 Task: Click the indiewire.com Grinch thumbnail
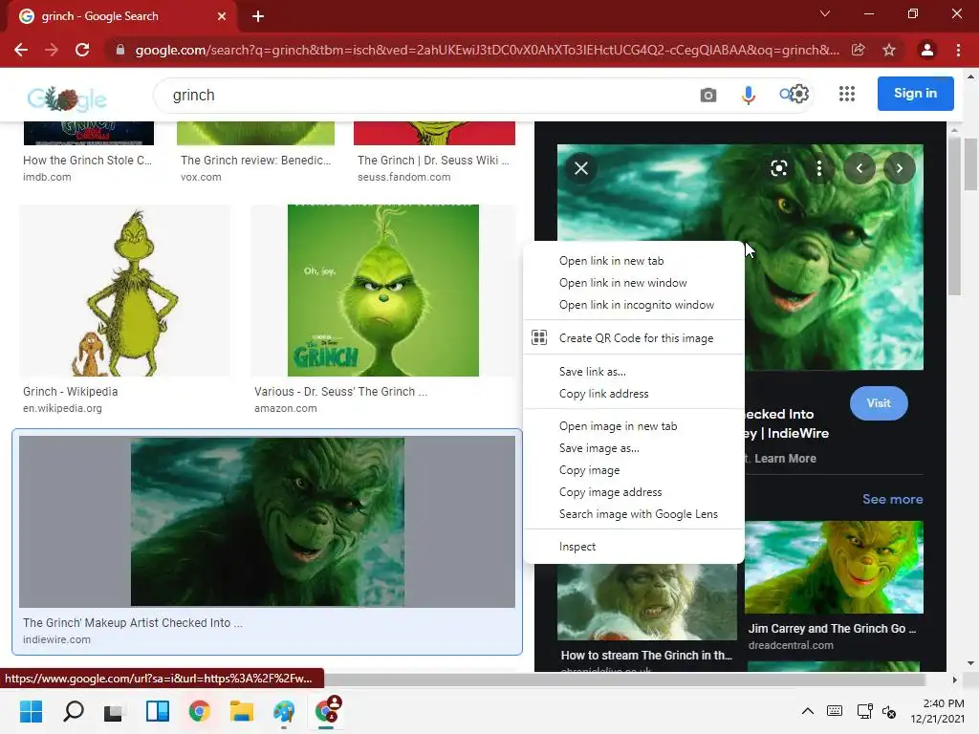click(268, 522)
